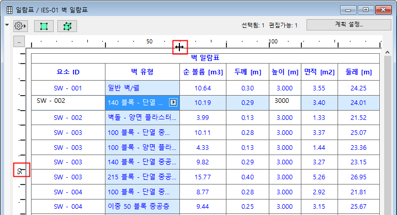Click the vertical scrollbar up arrow
The width and height of the screenshot is (397, 215).
[x=387, y=52]
